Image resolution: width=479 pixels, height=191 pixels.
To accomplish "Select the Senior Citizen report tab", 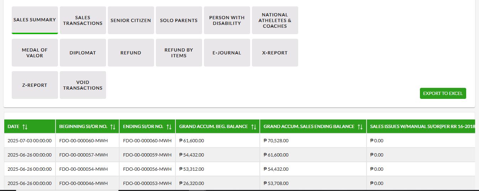I will (131, 20).
